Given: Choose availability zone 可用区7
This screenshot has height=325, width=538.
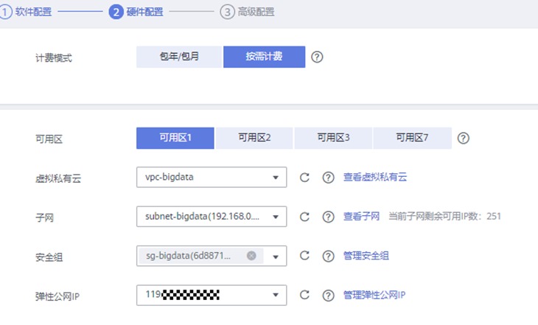Looking at the screenshot, I should tap(412, 138).
